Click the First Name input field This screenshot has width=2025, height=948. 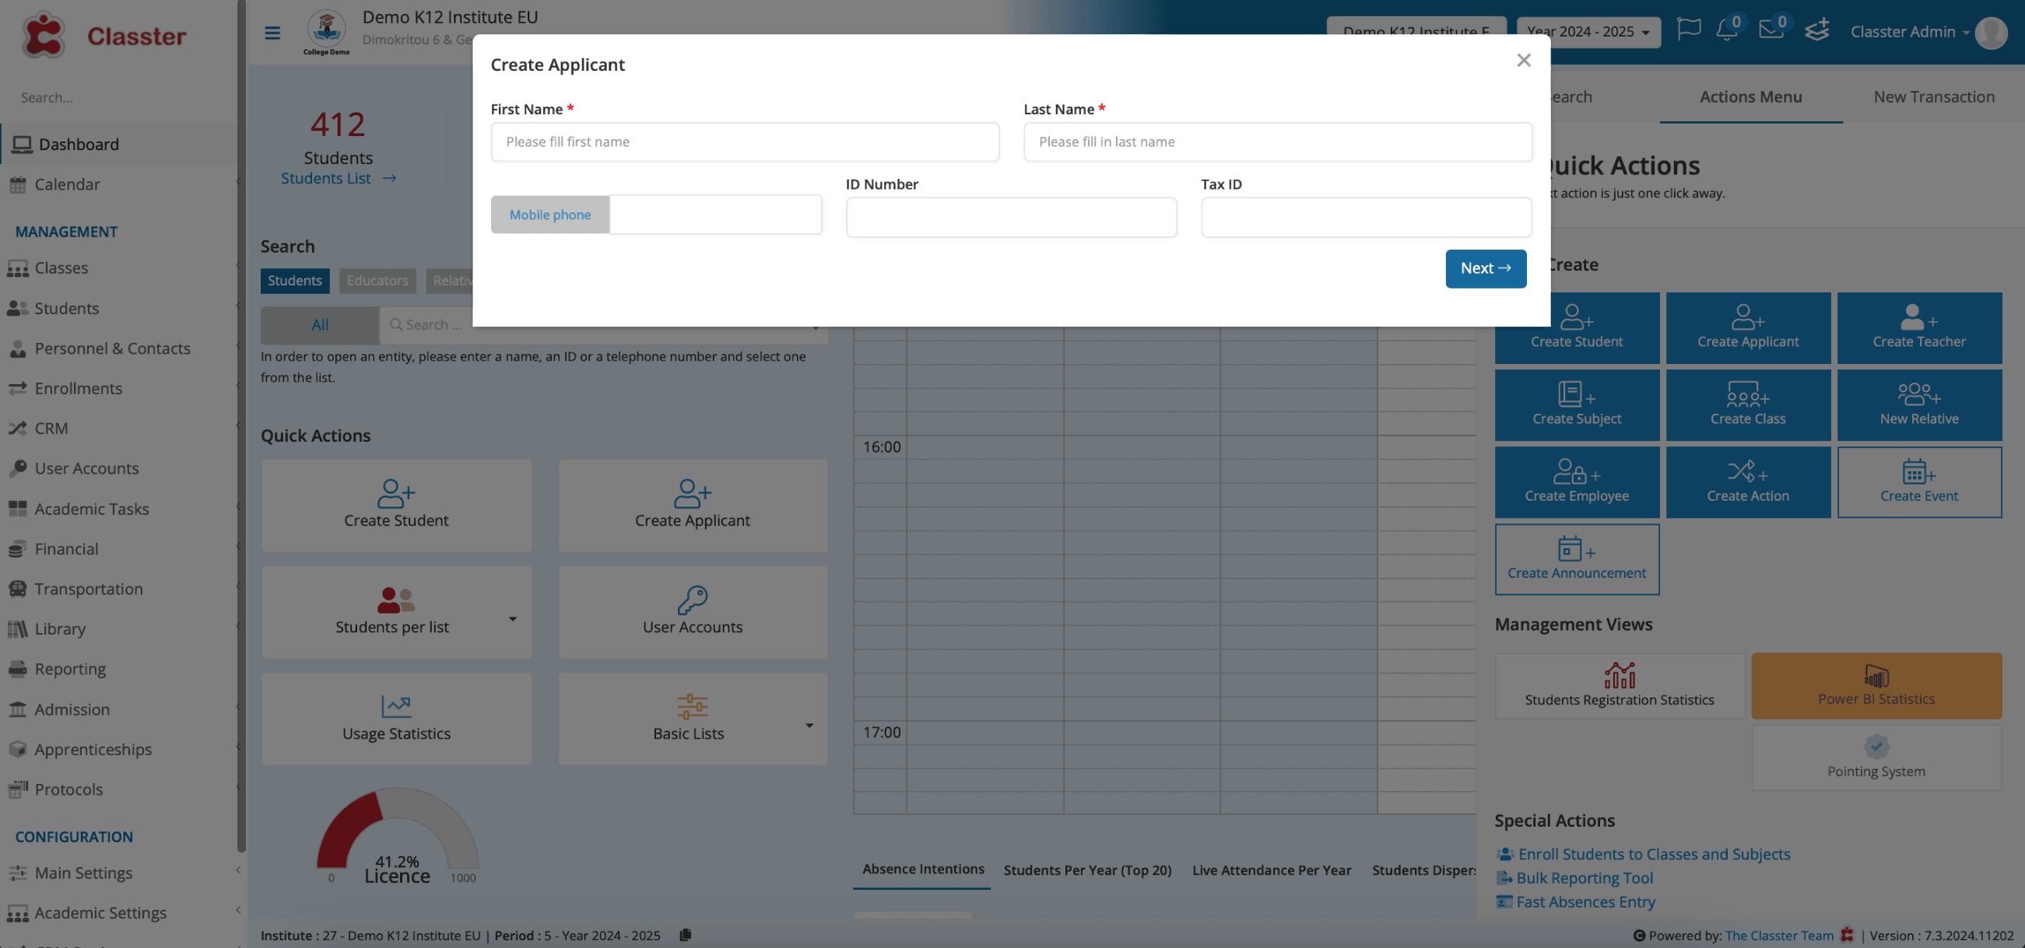tap(745, 142)
